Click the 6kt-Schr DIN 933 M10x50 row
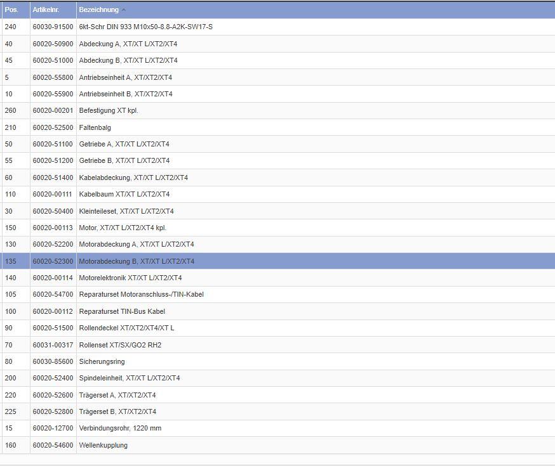 (x=145, y=27)
